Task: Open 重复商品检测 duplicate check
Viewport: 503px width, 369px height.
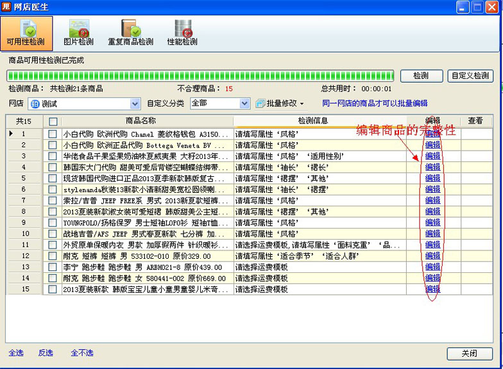Action: [131, 33]
